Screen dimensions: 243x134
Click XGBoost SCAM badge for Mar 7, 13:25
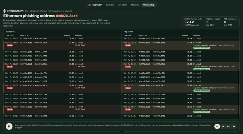pos(9,45)
